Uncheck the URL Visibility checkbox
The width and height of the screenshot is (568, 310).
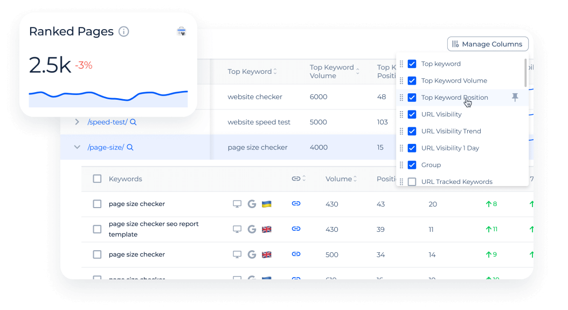point(412,114)
